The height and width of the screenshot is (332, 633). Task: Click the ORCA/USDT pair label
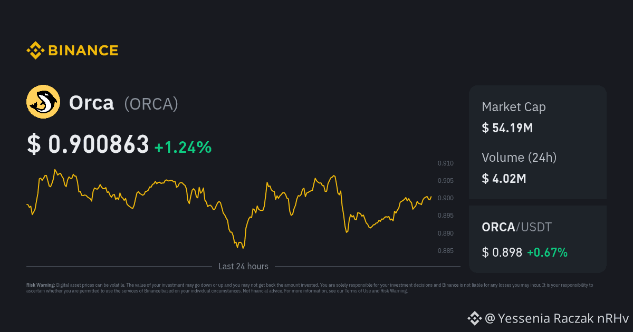coord(516,227)
